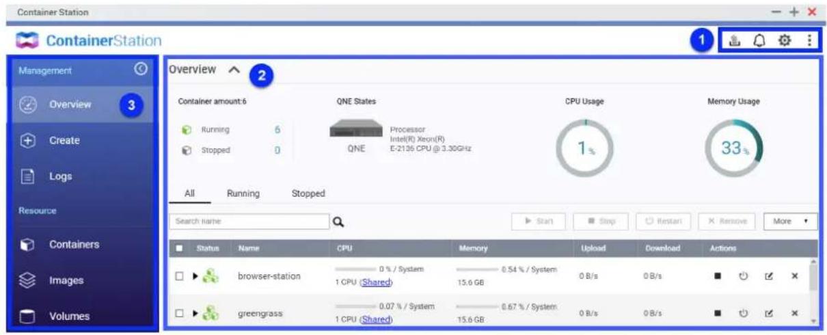
Task: Open the notifications bell
Action: click(x=759, y=41)
